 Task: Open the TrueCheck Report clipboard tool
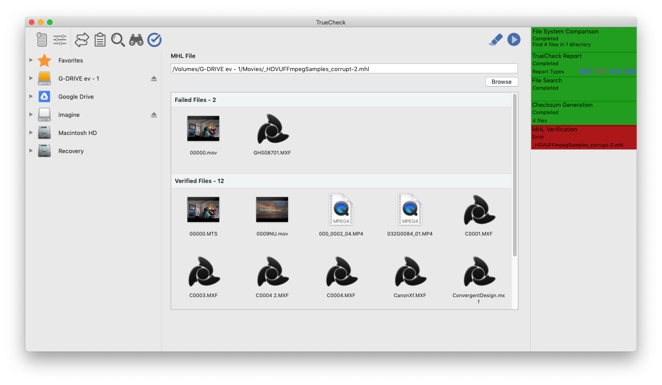click(100, 40)
